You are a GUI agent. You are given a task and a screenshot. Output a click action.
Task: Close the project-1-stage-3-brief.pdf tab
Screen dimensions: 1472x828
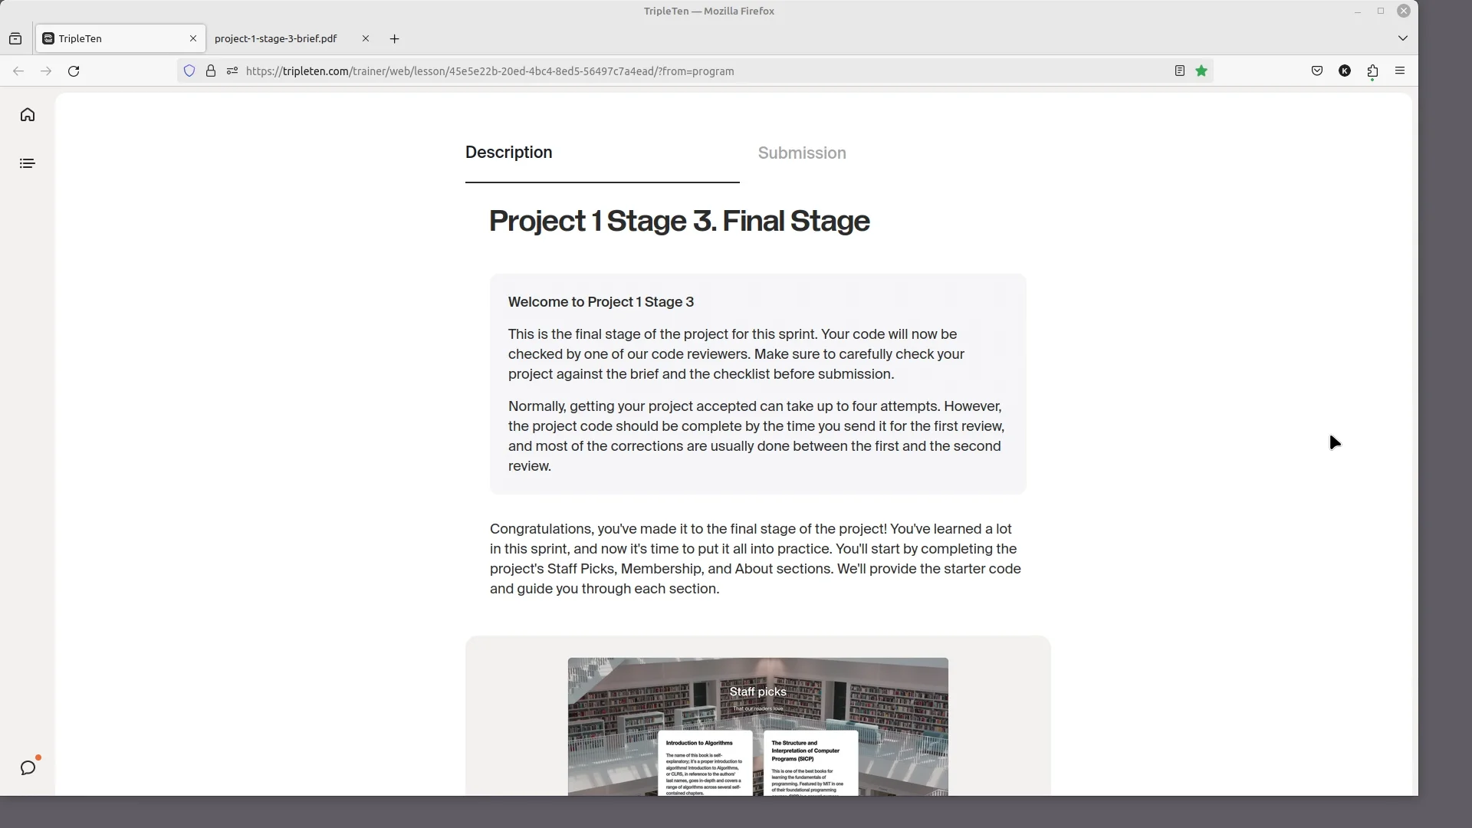[x=366, y=38]
